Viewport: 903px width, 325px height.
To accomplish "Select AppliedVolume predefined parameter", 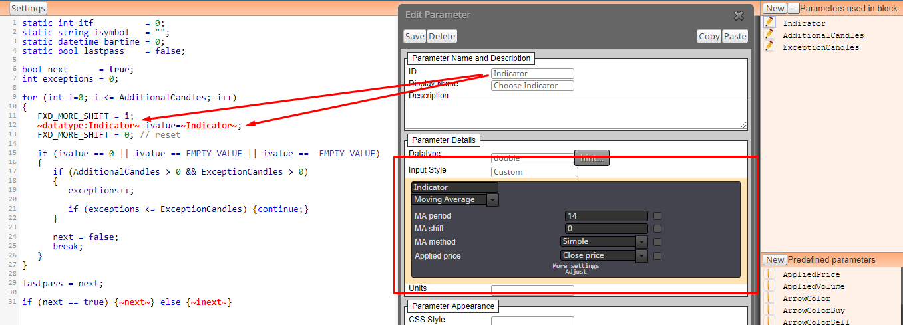I will point(813,286).
